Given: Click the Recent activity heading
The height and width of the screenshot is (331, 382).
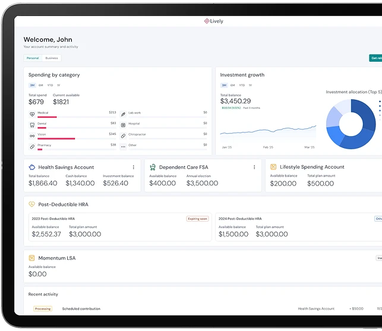Looking at the screenshot, I should click(x=43, y=294).
